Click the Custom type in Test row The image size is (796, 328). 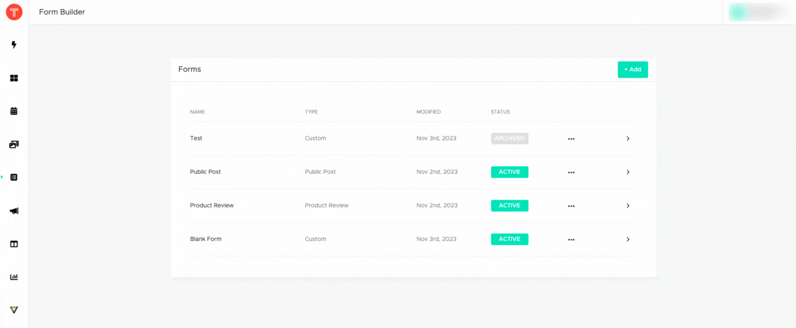point(316,138)
